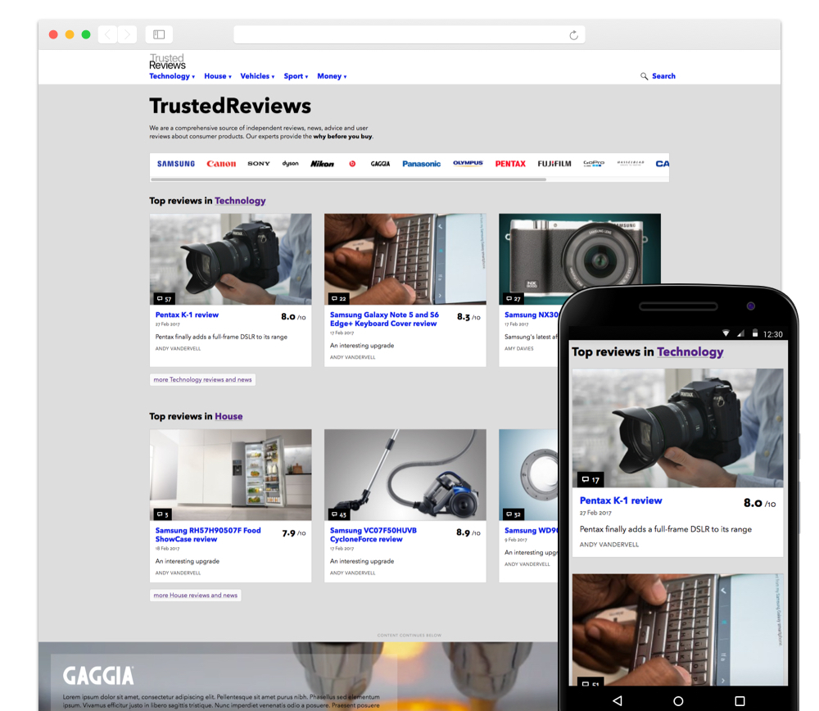Expand the House dropdown menu

218,76
